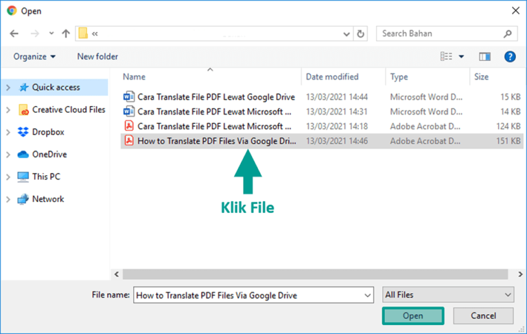527x334 pixels.
Task: Close the Open dialog window
Action: click(515, 11)
